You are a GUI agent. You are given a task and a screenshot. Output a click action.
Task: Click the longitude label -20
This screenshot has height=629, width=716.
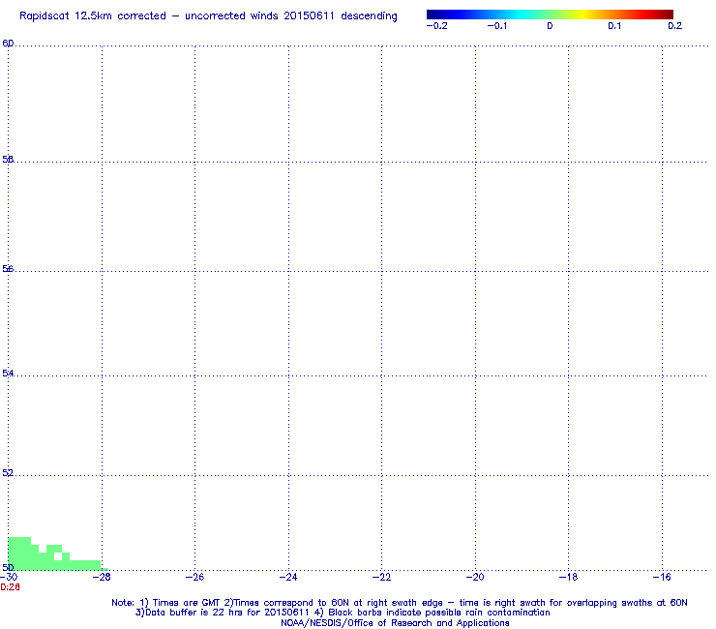(x=475, y=577)
